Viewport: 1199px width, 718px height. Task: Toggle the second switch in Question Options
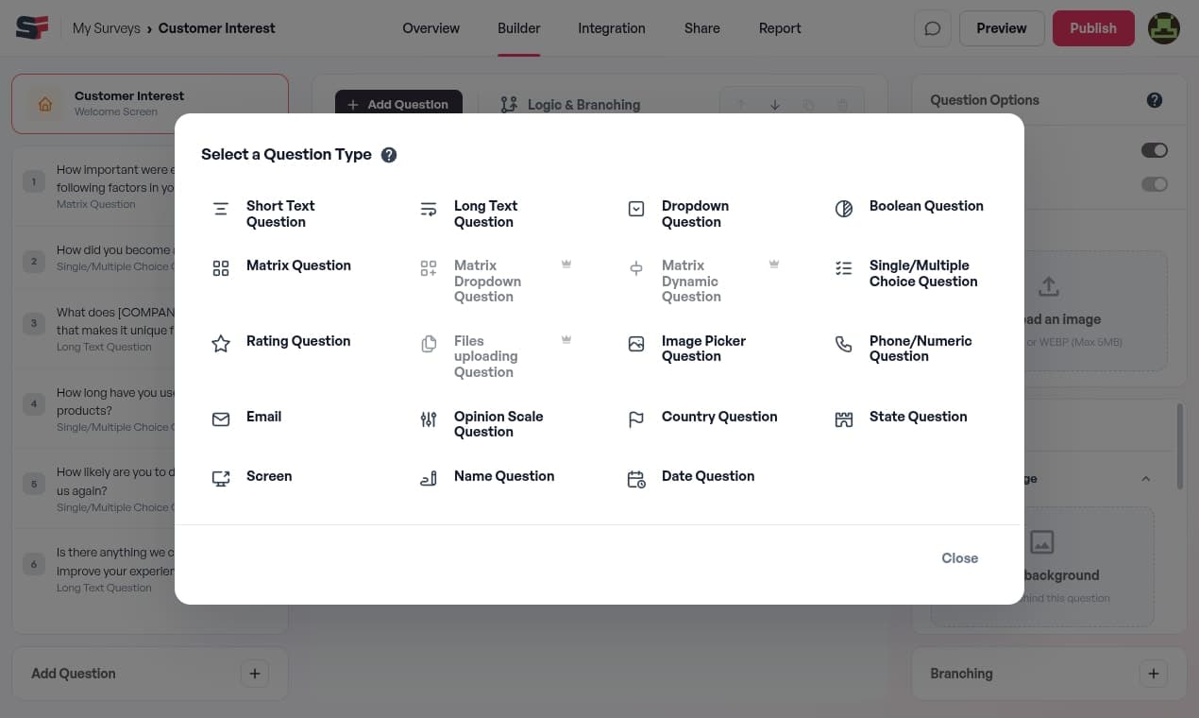(1155, 184)
